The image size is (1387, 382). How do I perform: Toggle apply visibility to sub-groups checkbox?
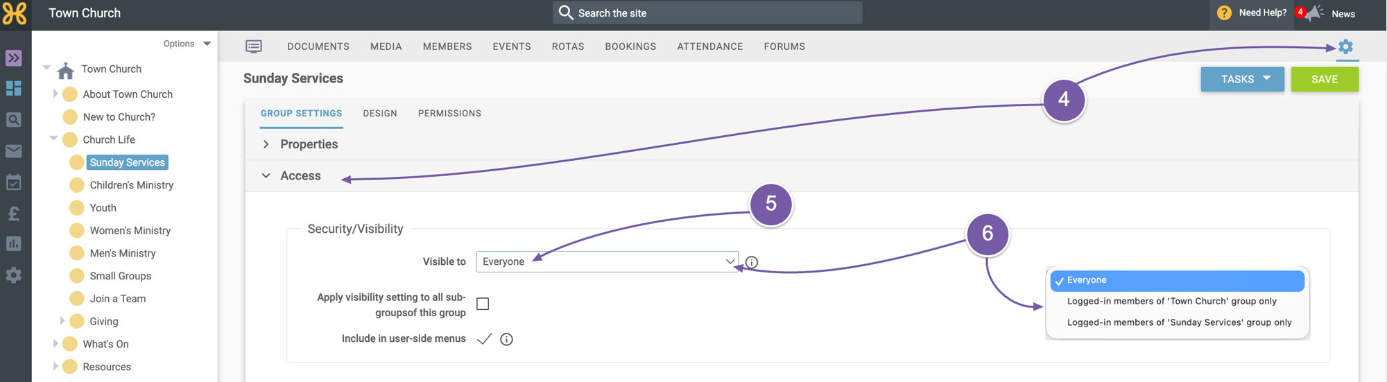pyautogui.click(x=483, y=304)
